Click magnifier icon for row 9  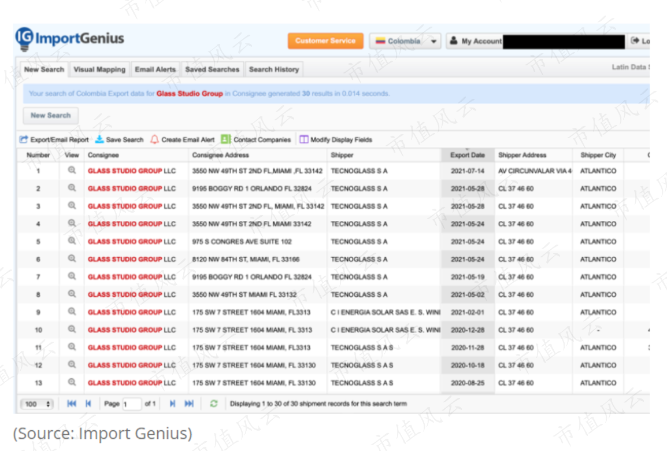pos(72,312)
